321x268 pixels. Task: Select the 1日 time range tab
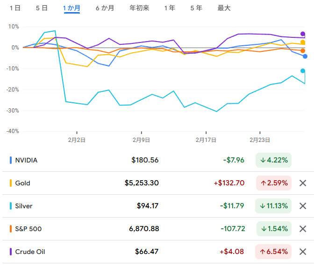tap(15, 8)
